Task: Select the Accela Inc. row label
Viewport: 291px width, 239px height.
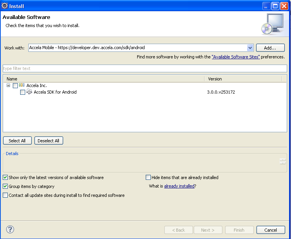Action: [x=36, y=85]
